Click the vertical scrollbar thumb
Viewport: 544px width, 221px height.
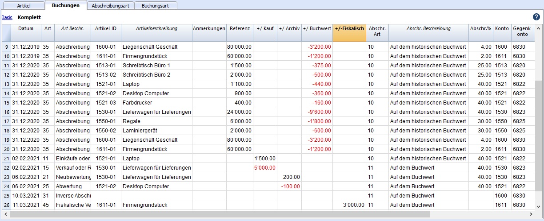pyautogui.click(x=538, y=136)
